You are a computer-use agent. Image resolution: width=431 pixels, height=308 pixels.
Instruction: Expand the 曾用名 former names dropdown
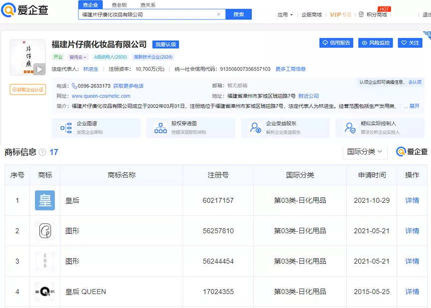[x=78, y=57]
